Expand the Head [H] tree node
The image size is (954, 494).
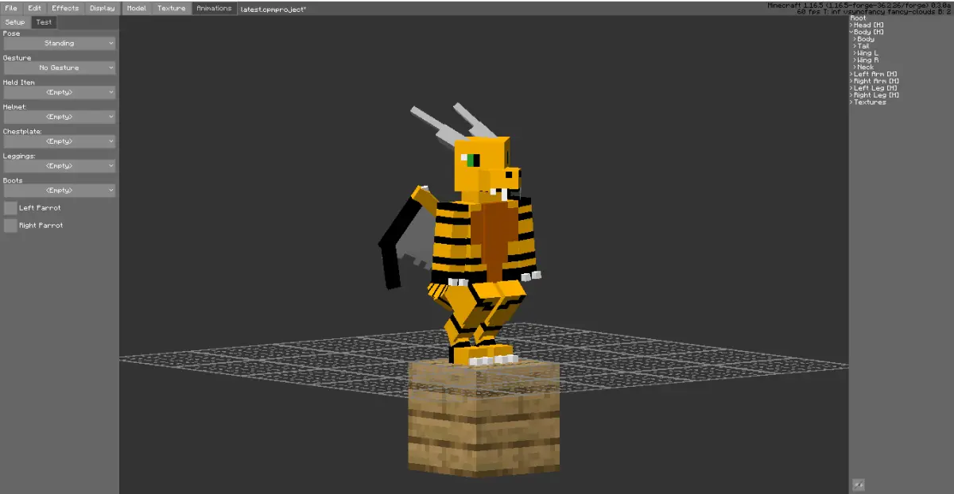851,25
